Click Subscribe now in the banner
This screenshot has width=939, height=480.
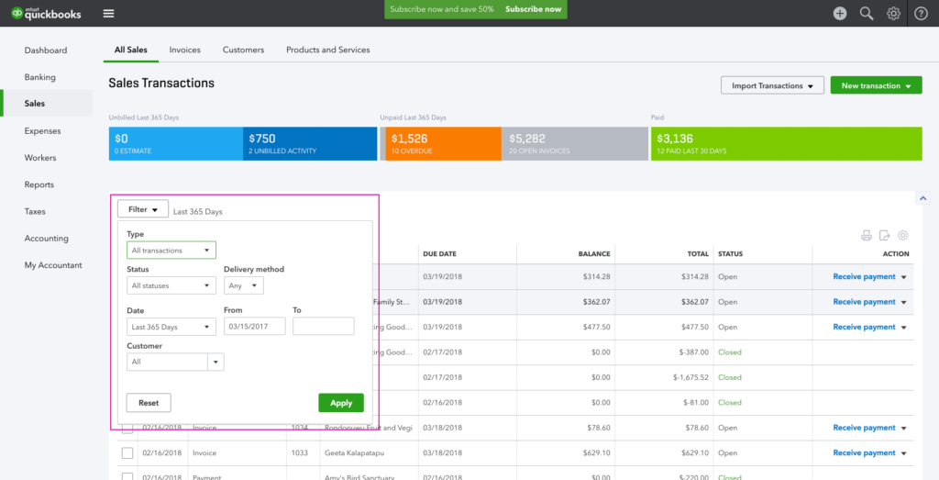tap(533, 9)
